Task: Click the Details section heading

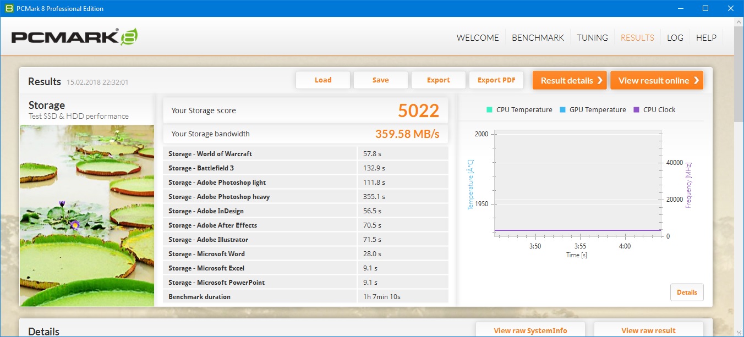Action: [x=43, y=332]
